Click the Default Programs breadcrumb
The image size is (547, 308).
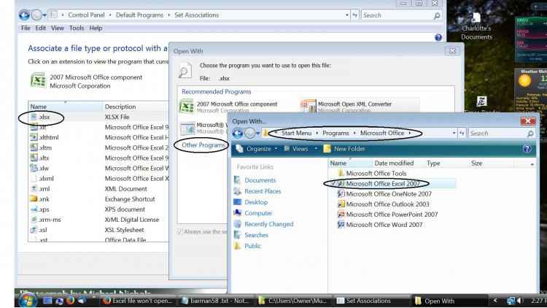(x=139, y=15)
